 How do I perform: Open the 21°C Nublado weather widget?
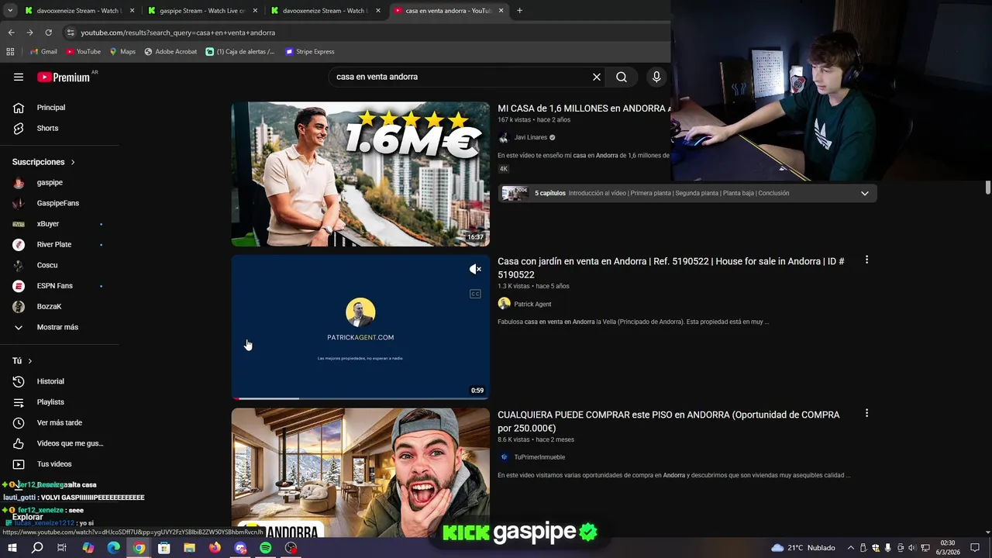pyautogui.click(x=803, y=548)
